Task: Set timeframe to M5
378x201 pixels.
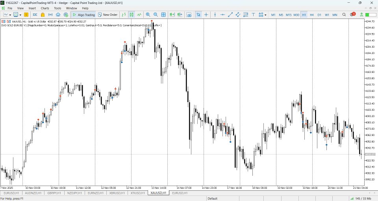Action: [281, 15]
